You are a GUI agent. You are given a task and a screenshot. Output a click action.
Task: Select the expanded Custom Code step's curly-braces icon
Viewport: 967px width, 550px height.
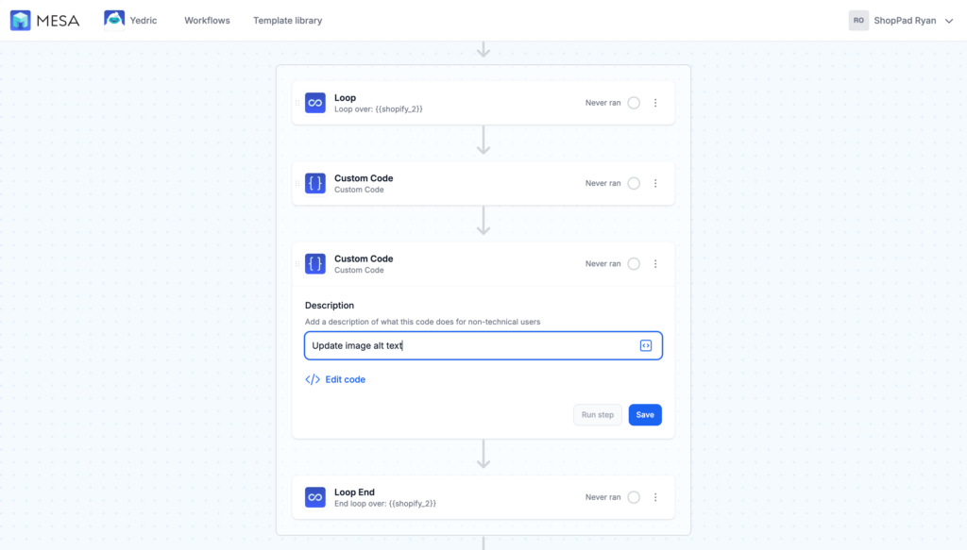[x=314, y=263]
